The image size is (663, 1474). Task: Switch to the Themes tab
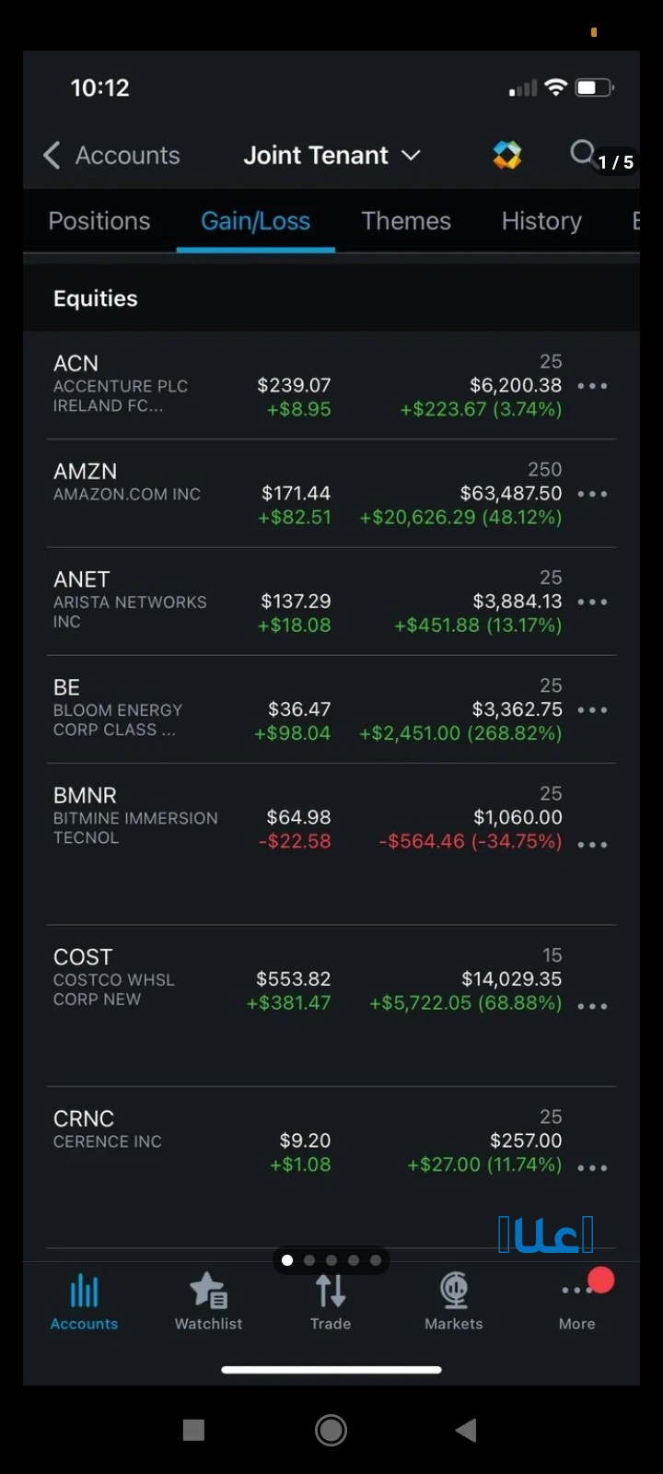(406, 221)
